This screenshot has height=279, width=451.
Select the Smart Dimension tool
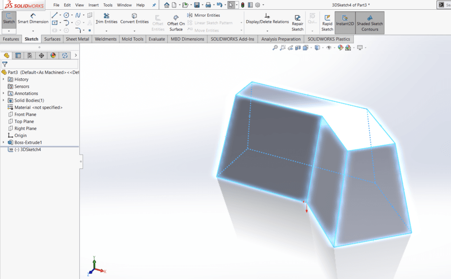tap(33, 19)
